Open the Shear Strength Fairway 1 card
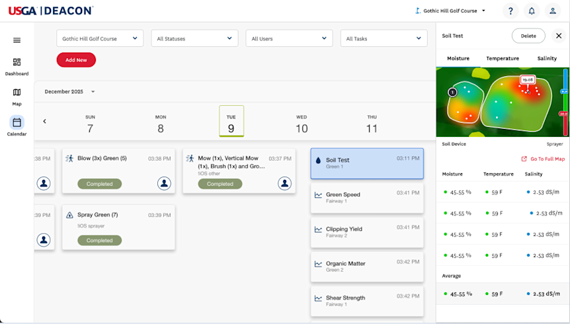Image resolution: width=570 pixels, height=324 pixels. click(x=367, y=301)
